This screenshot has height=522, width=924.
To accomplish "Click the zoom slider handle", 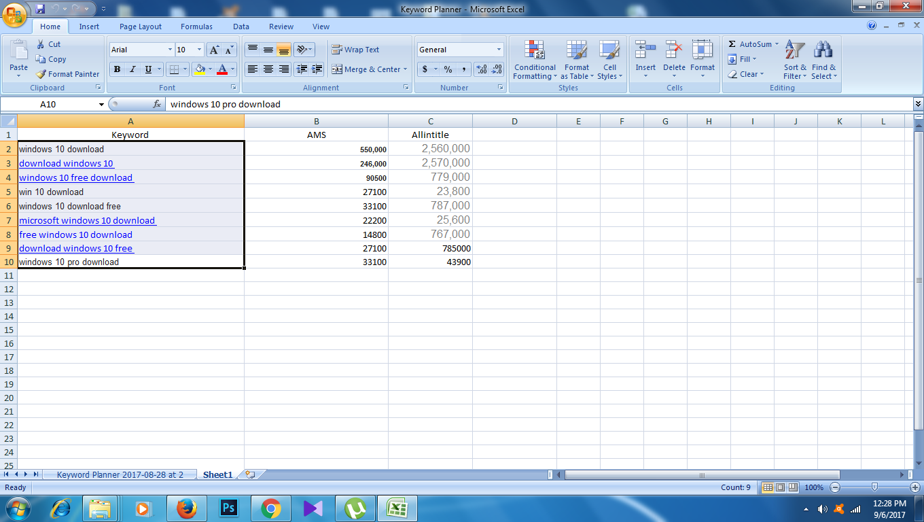I will pyautogui.click(x=874, y=487).
